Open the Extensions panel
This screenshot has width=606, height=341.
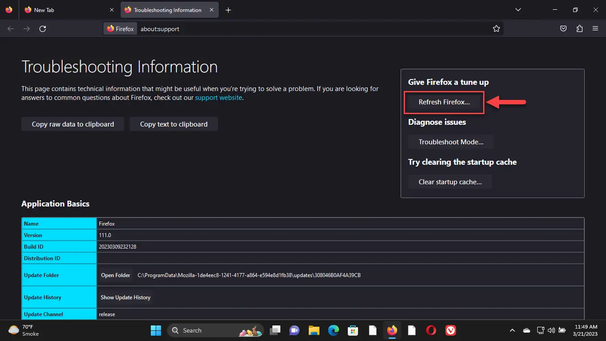pyautogui.click(x=579, y=29)
